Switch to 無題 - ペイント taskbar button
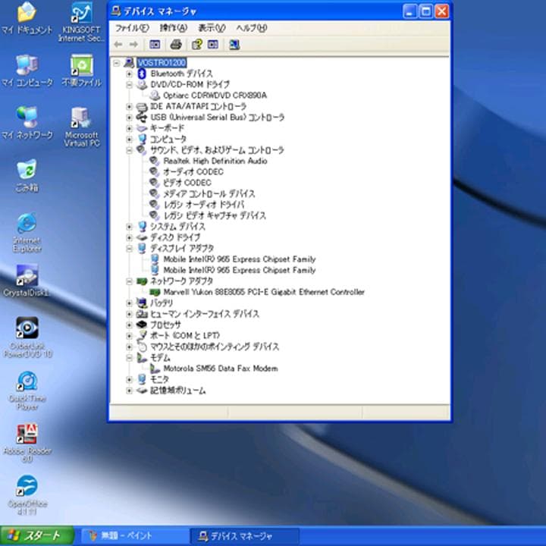Image resolution: width=546 pixels, height=546 pixels. tap(135, 535)
